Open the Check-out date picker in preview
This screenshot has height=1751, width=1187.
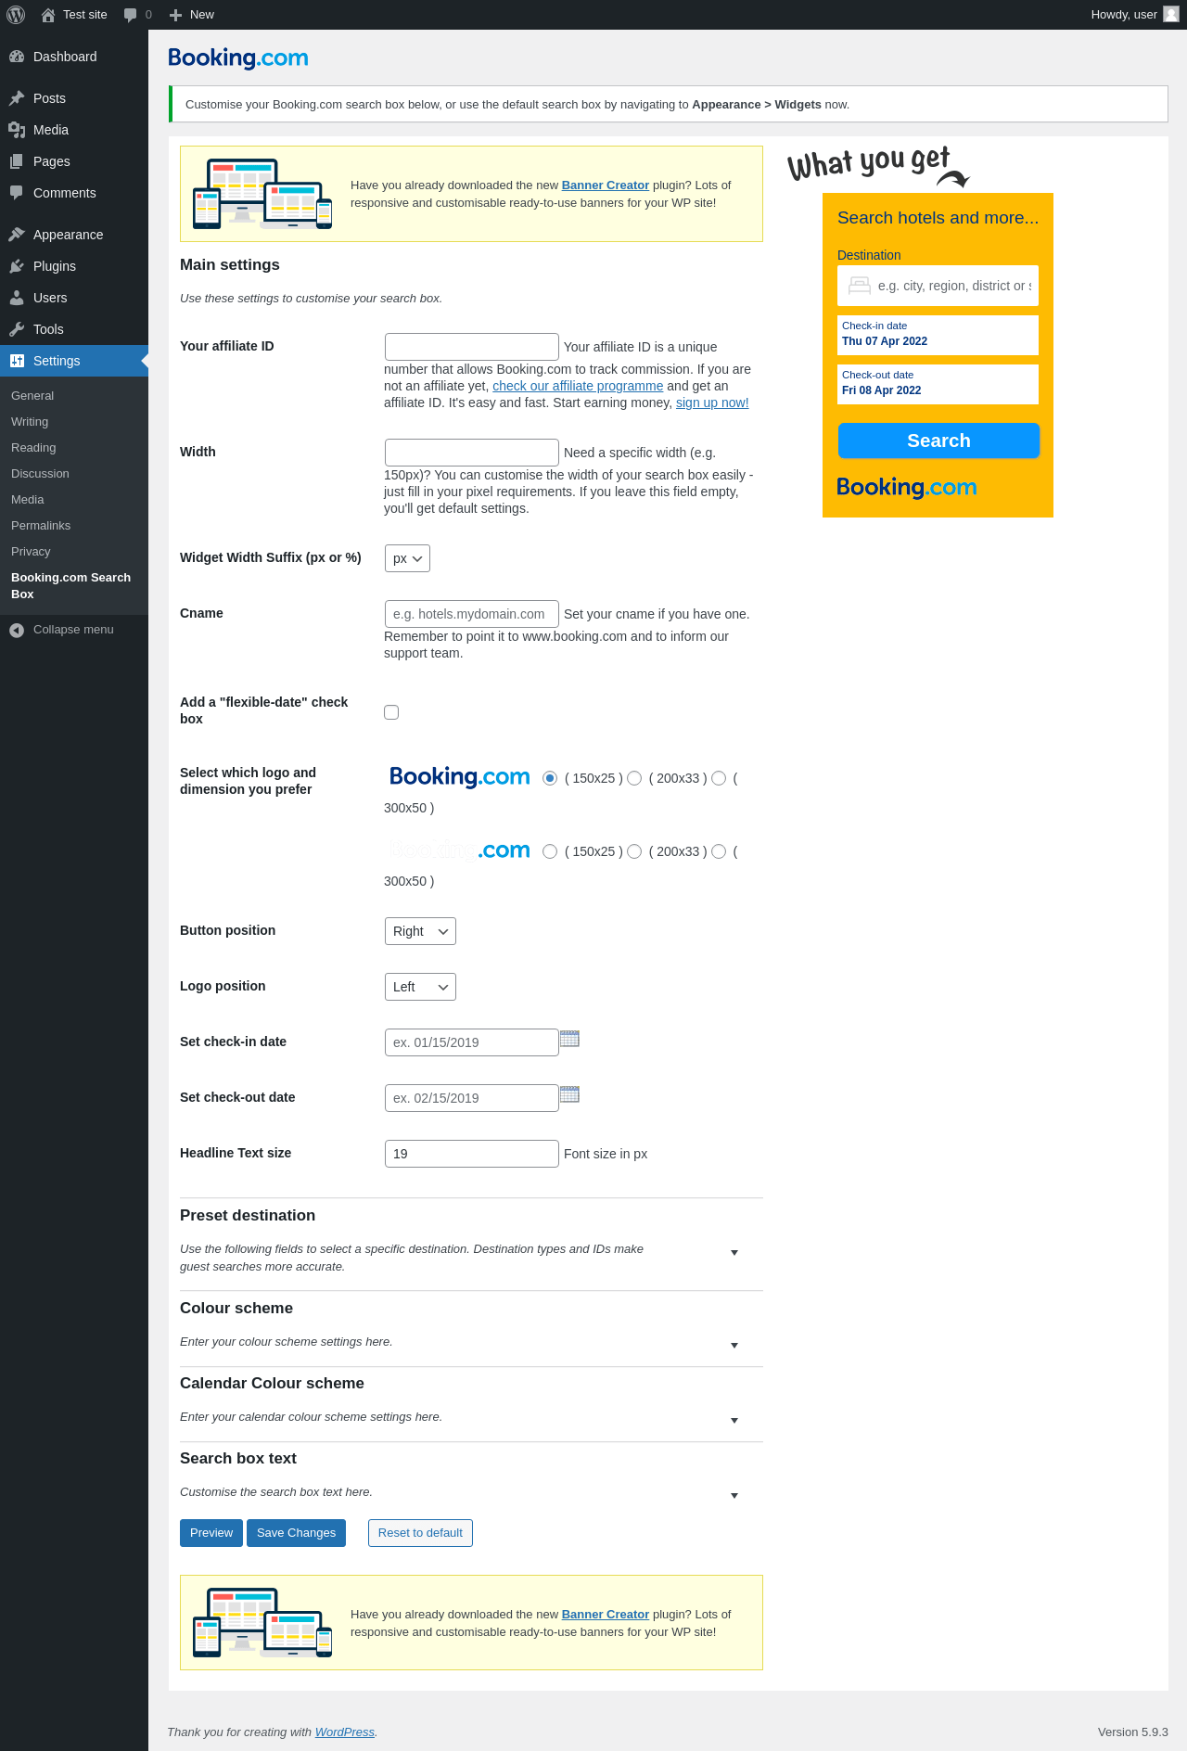(938, 384)
